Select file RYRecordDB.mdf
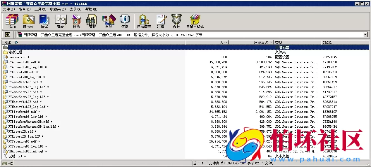 coord(185,131)
